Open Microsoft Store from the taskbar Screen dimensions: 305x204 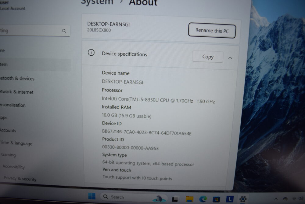pyautogui.click(x=216, y=199)
